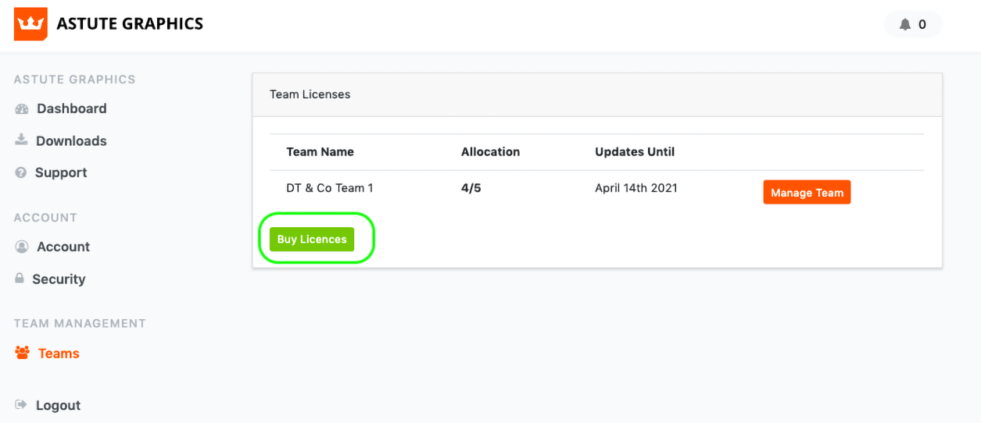Select the DT & Co Team 1 name
Screen dimensions: 981x423
point(329,188)
